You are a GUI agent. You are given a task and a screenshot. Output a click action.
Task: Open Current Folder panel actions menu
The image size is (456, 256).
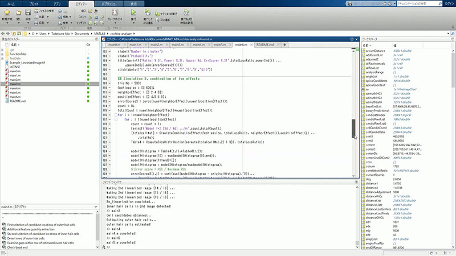pos(96,39)
